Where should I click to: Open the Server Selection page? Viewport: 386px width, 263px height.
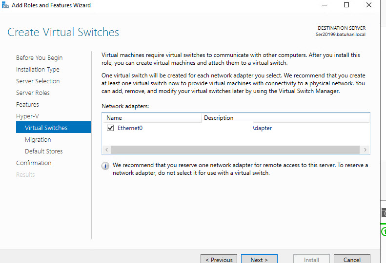(38, 81)
